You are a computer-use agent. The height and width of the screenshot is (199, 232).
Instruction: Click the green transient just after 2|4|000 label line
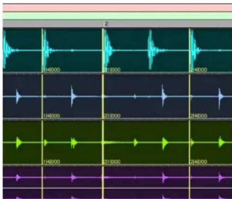(192, 142)
